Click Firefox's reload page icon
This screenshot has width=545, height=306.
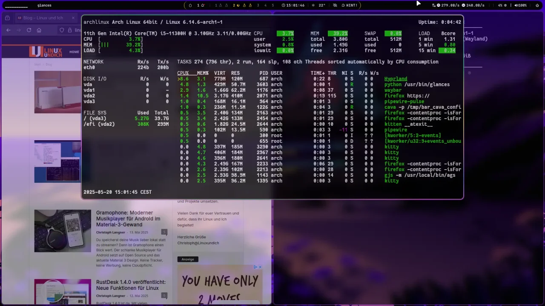coord(29,30)
